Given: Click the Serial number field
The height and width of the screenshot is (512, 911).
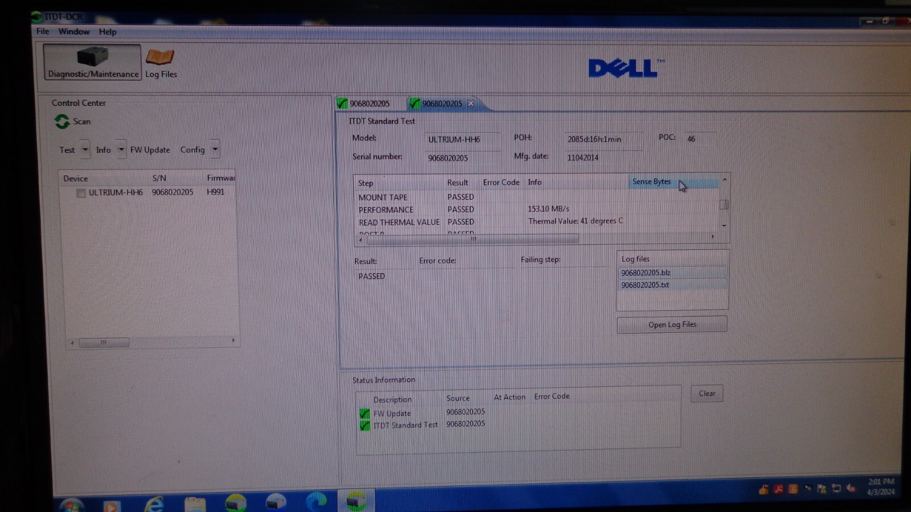Looking at the screenshot, I should [x=463, y=158].
